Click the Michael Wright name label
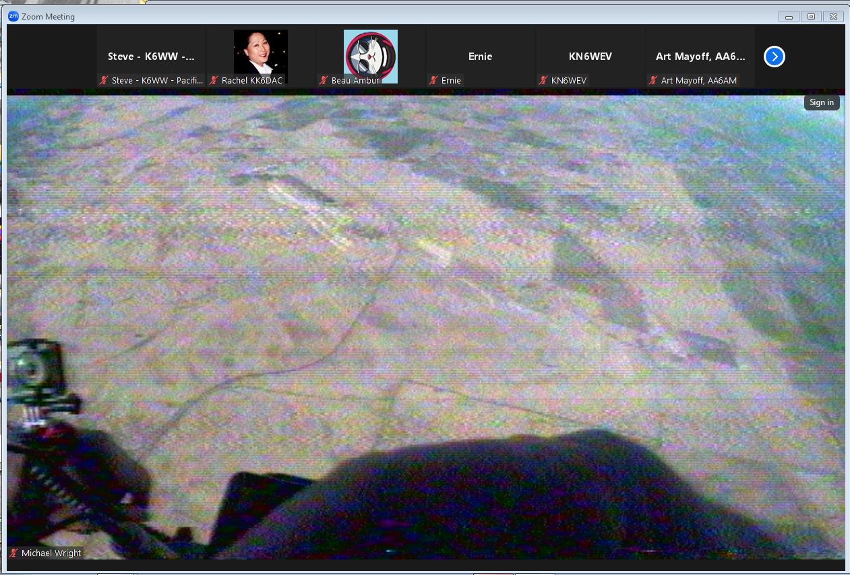This screenshot has height=575, width=850. coord(51,553)
